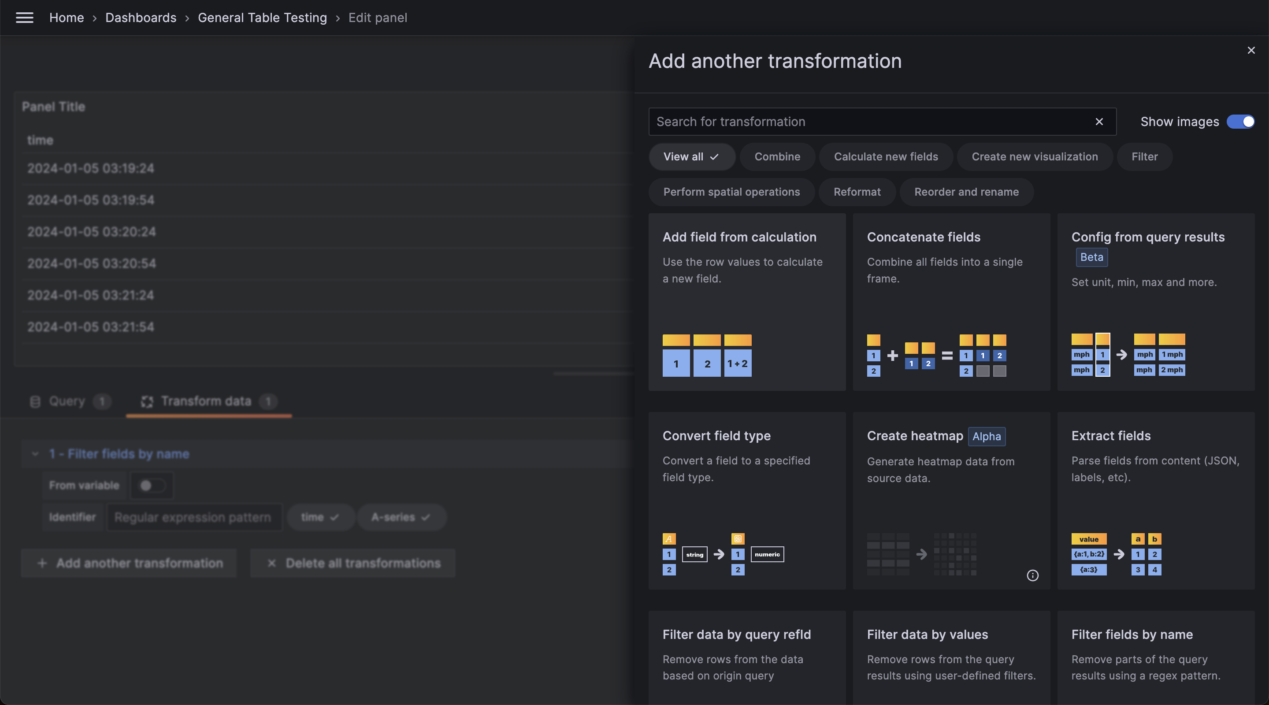Deselect the A-series field pill
Screen dimensions: 1269x705
(x=401, y=517)
